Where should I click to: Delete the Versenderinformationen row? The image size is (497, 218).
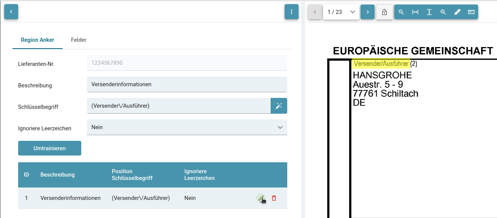(274, 198)
